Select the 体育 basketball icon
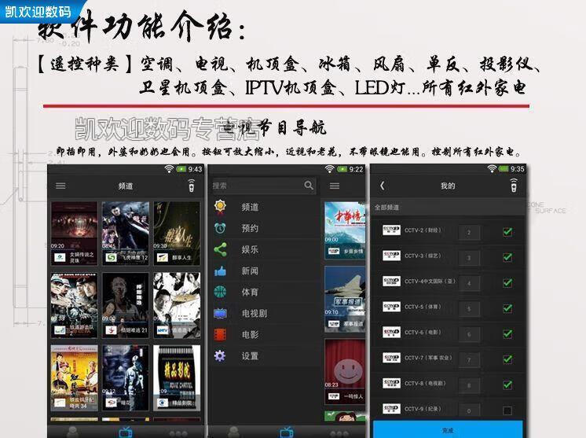586x438 pixels. pos(220,292)
